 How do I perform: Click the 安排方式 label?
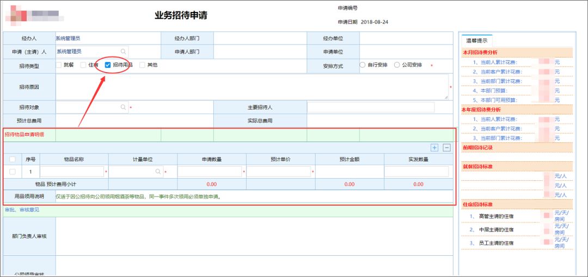pos(333,66)
